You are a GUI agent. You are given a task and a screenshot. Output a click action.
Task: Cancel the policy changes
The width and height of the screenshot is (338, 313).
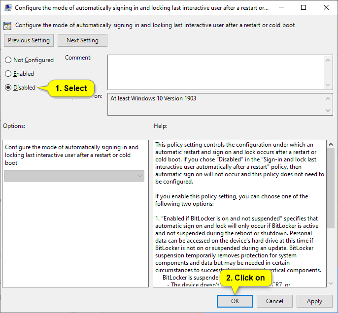pyautogui.click(x=274, y=301)
